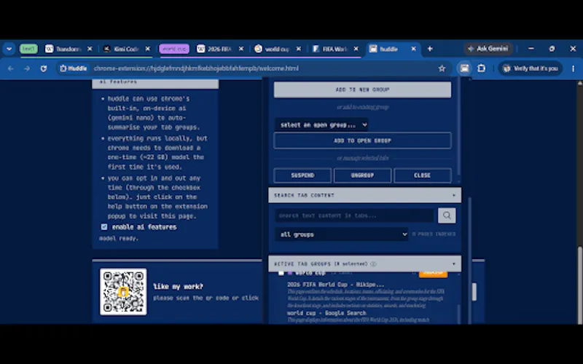Image resolution: width=583 pixels, height=364 pixels.
Task: Switch to the 2026 FIFA Wikipedia tab
Action: point(215,49)
